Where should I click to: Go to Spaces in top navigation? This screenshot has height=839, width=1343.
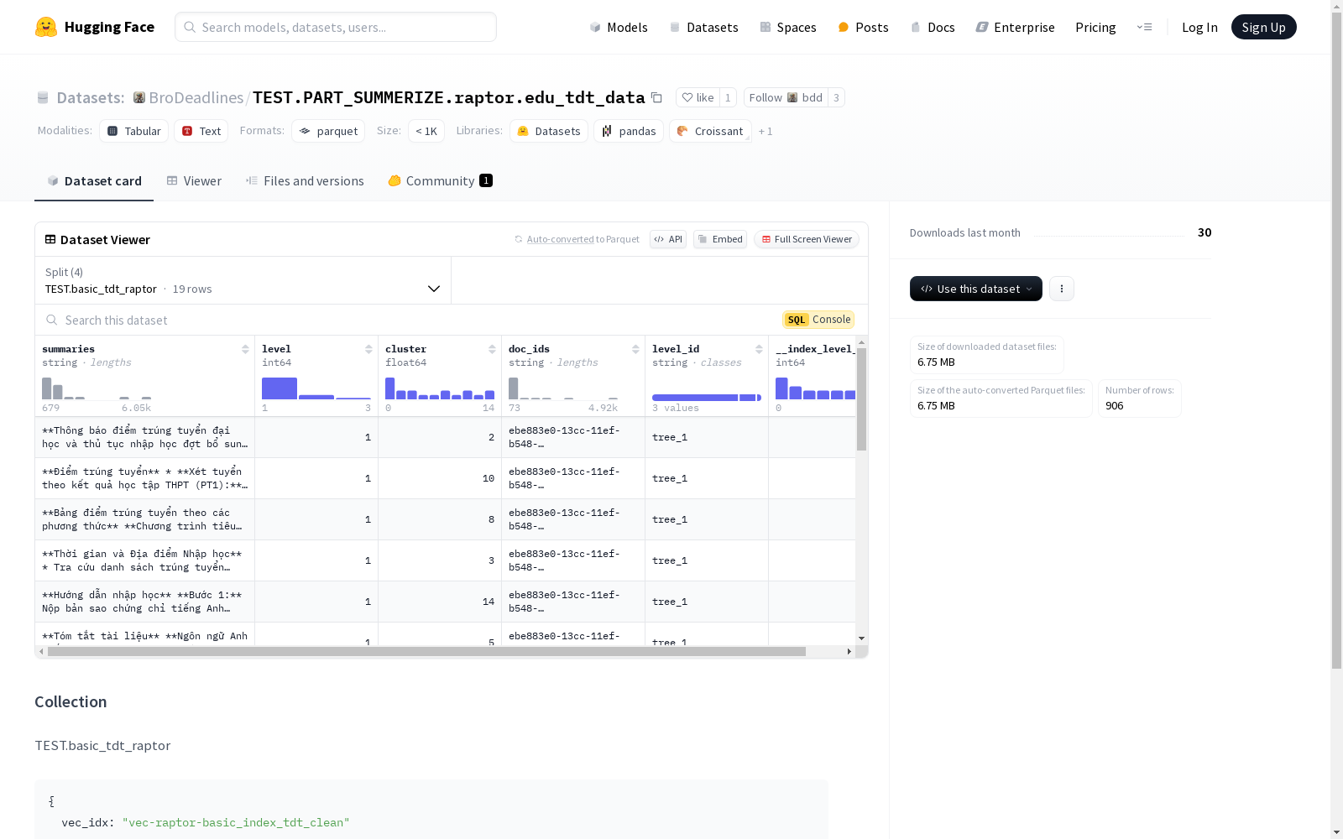(x=788, y=28)
